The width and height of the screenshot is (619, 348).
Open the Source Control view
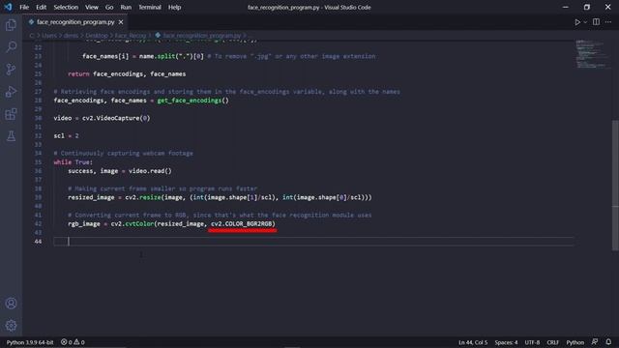point(11,70)
